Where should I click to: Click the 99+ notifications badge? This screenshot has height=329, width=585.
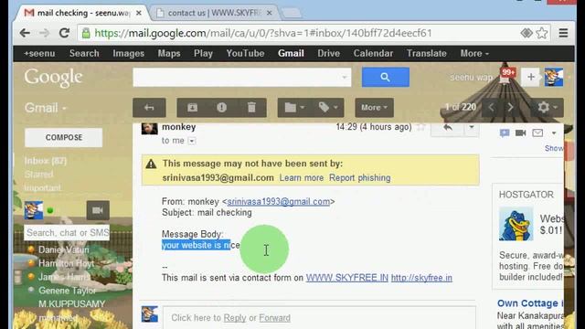click(x=508, y=73)
